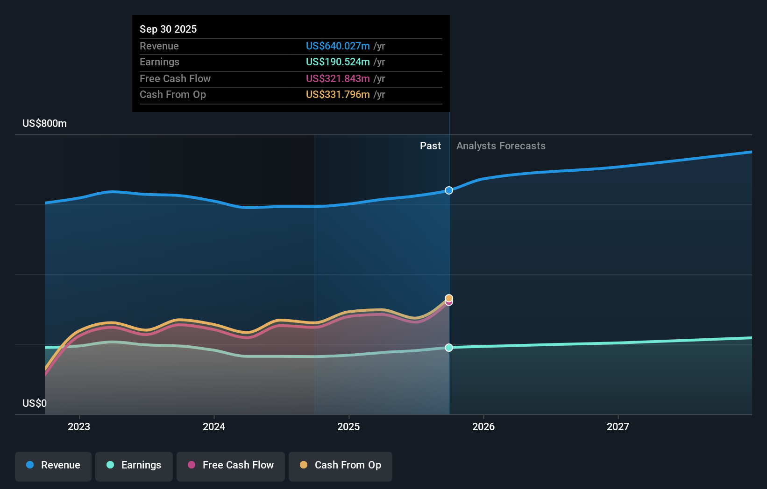This screenshot has width=767, height=489.
Task: Click the blue Revenue legend dot
Action: click(29, 465)
